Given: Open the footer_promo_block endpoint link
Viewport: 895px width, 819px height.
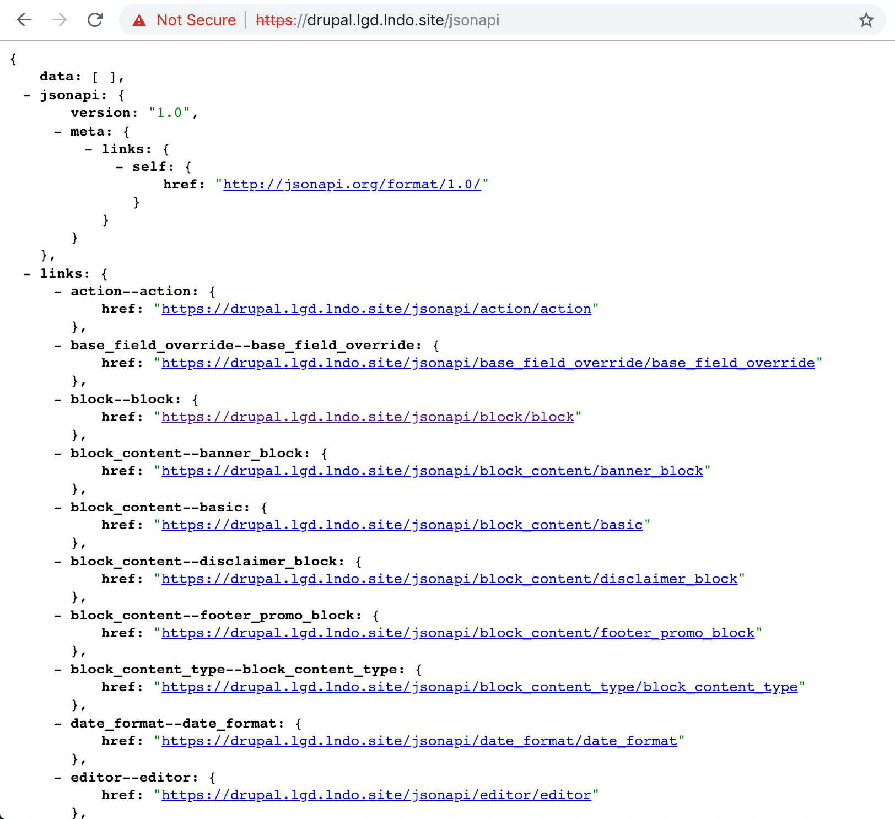Looking at the screenshot, I should point(457,633).
